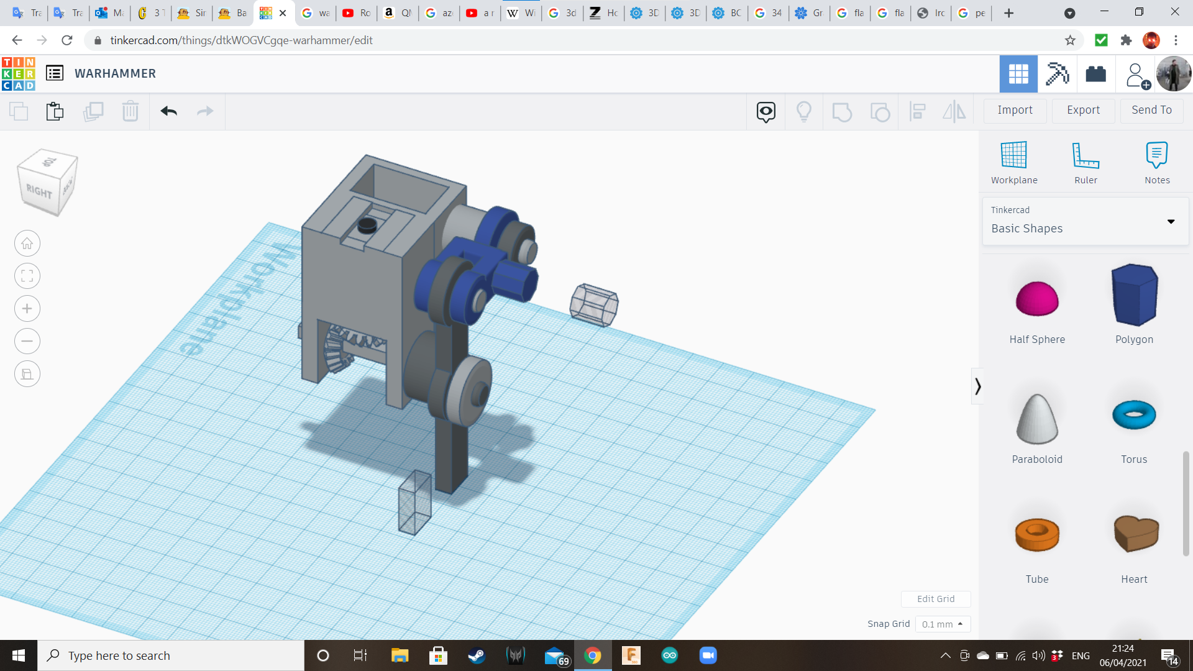
Task: Click the Zoom in button
Action: coord(27,309)
